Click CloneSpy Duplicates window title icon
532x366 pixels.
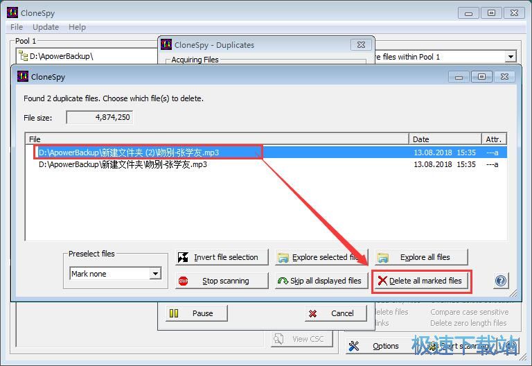pos(166,44)
